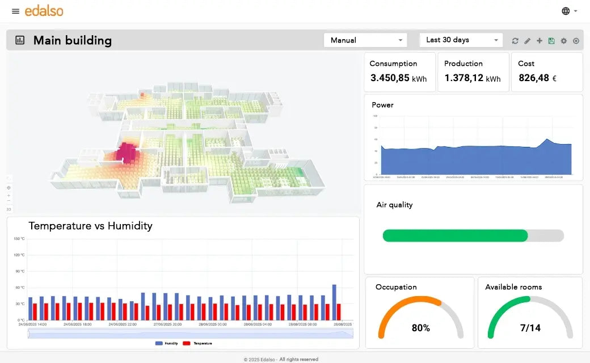Click the Main building title
The image size is (590, 363).
click(71, 40)
